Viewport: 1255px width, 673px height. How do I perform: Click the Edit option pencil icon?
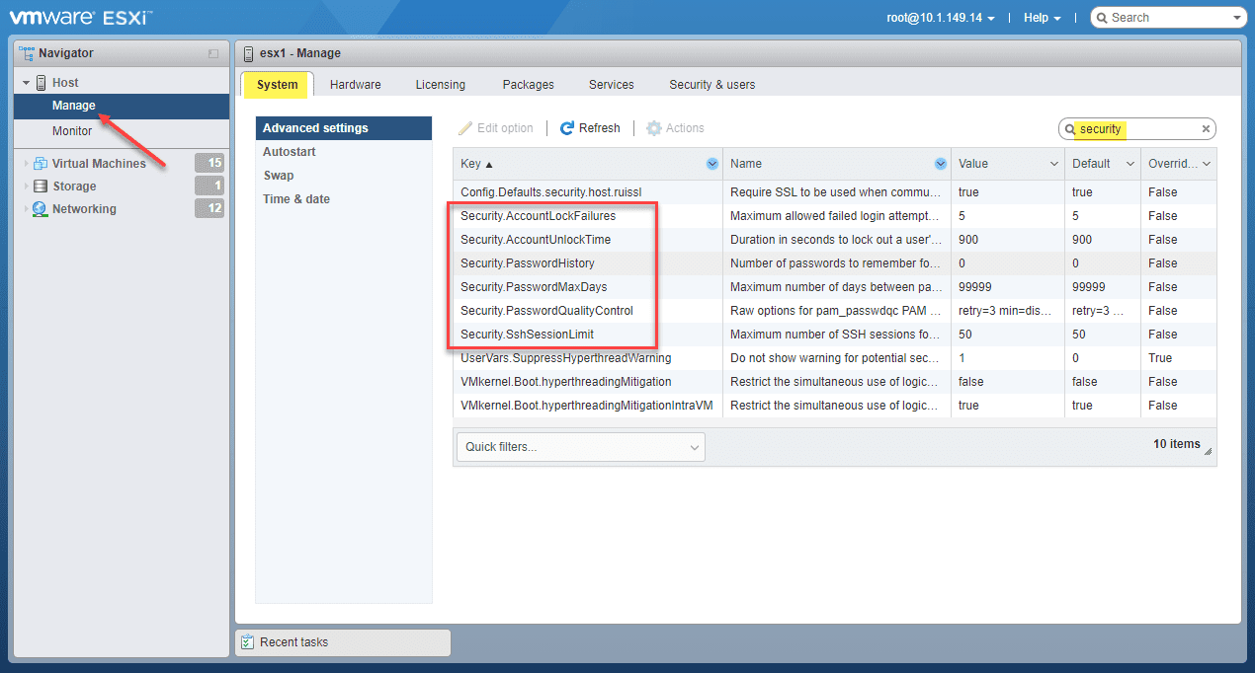click(465, 128)
